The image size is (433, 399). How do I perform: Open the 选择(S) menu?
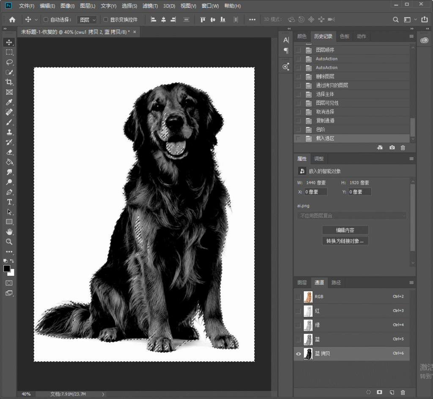coord(129,6)
